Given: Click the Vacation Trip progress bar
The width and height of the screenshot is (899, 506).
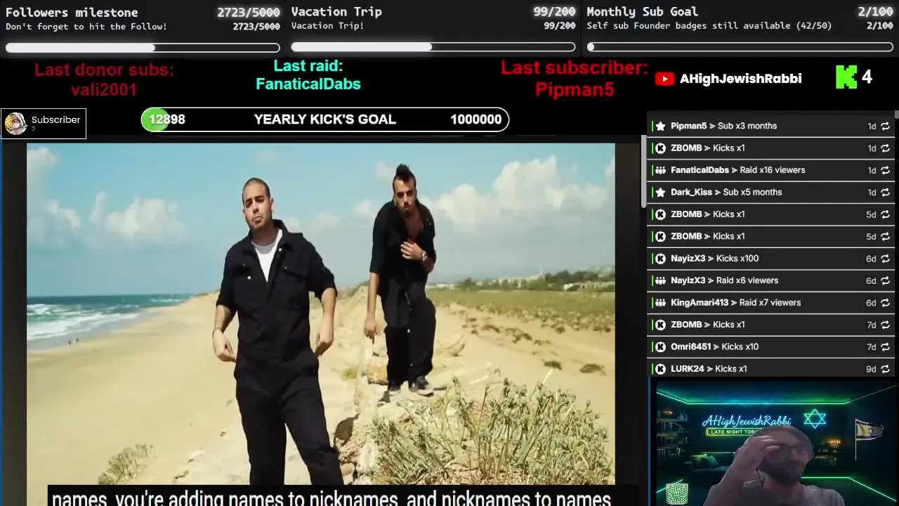Looking at the screenshot, I should (x=433, y=47).
